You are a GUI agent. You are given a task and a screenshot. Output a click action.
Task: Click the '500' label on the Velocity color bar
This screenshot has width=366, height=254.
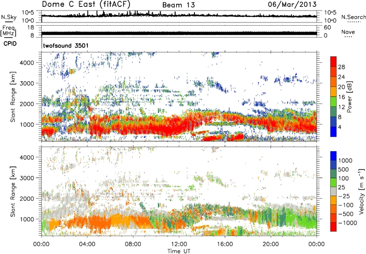[343, 170]
